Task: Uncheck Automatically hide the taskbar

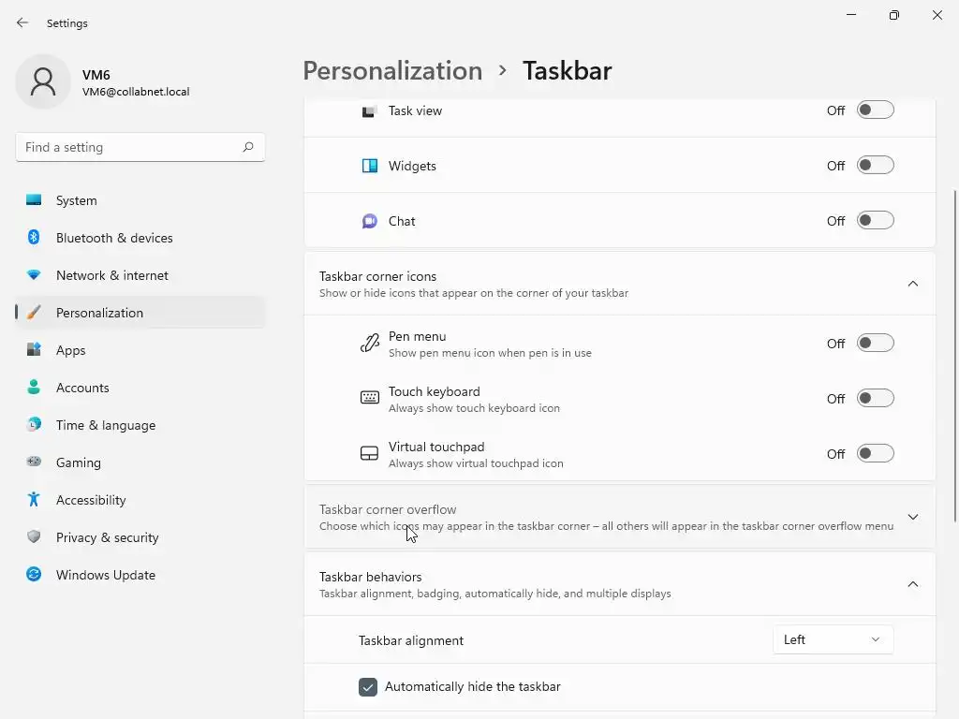Action: point(368,687)
